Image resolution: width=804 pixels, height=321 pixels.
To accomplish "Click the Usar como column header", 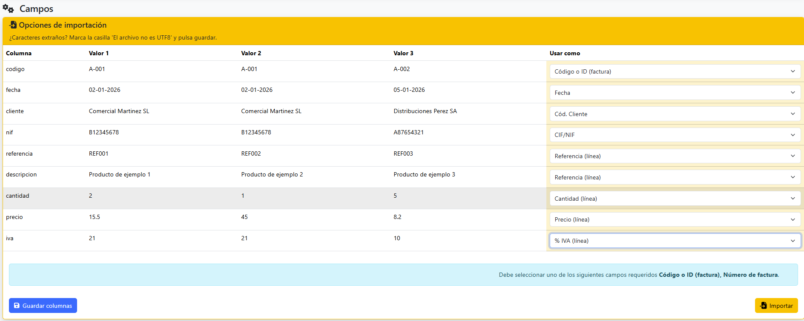I will (565, 53).
